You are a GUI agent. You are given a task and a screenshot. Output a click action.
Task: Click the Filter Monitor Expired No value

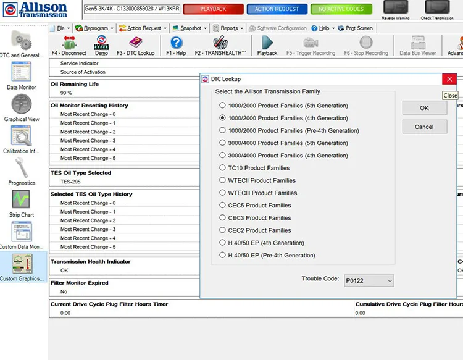pos(64,291)
